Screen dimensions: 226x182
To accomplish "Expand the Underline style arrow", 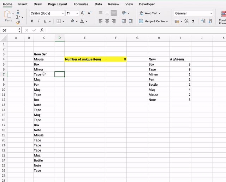I will [50, 21].
